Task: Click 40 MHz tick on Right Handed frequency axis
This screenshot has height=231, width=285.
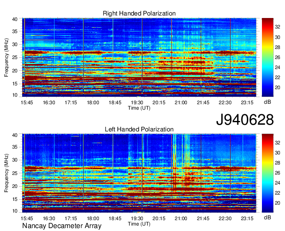Action: click(15, 19)
